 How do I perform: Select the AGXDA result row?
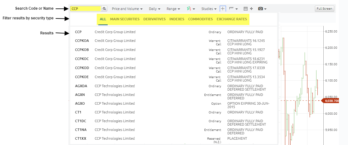click(x=174, y=88)
